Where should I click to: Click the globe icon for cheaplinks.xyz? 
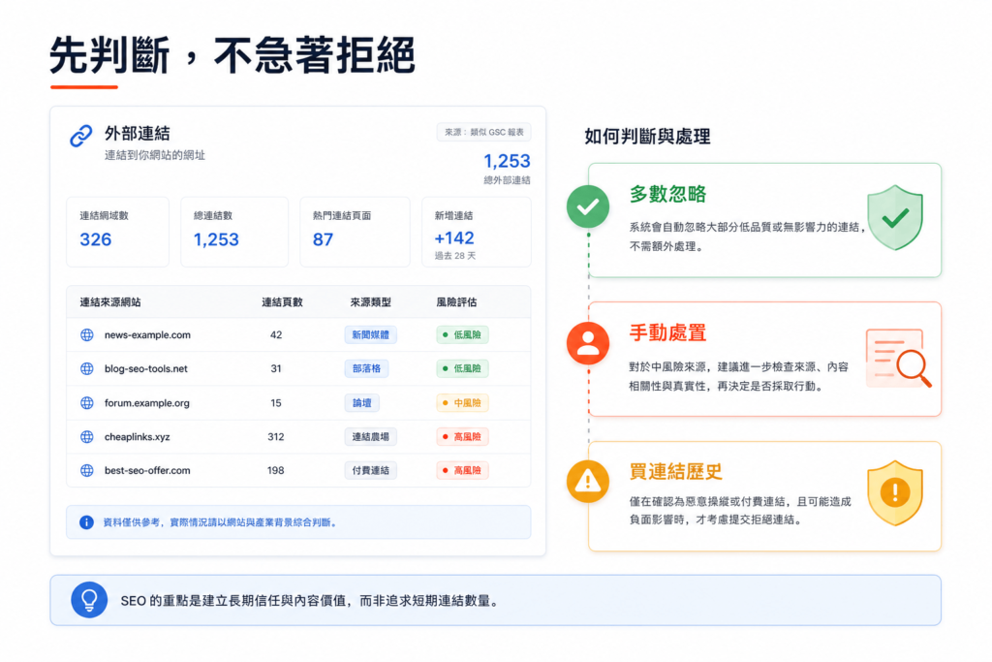click(x=86, y=437)
